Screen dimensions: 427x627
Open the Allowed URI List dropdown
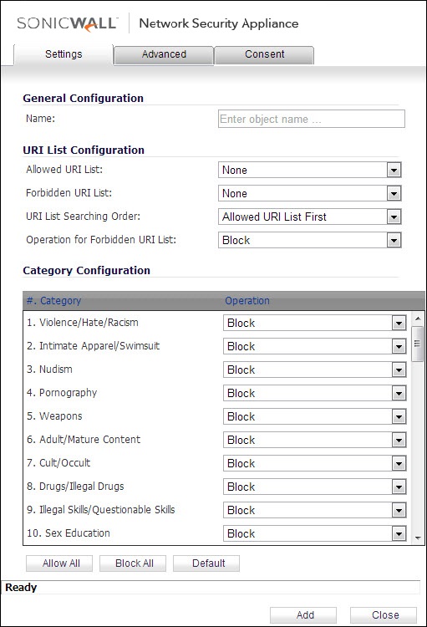pos(309,170)
